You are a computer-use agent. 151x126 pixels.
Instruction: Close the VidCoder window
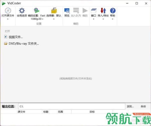[146, 3]
